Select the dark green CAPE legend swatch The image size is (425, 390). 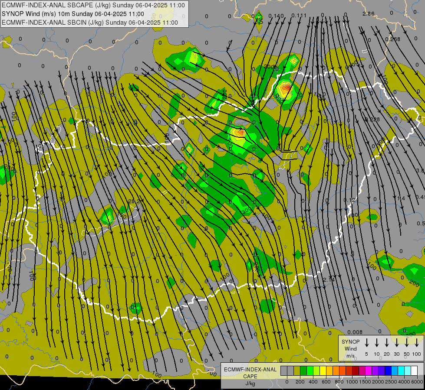(303, 370)
